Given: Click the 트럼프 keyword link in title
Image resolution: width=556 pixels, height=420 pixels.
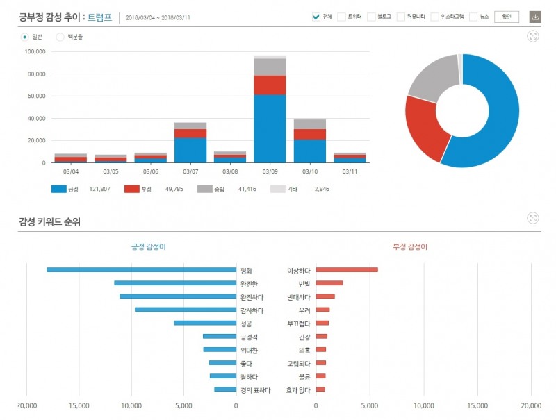Looking at the screenshot, I should coord(99,17).
